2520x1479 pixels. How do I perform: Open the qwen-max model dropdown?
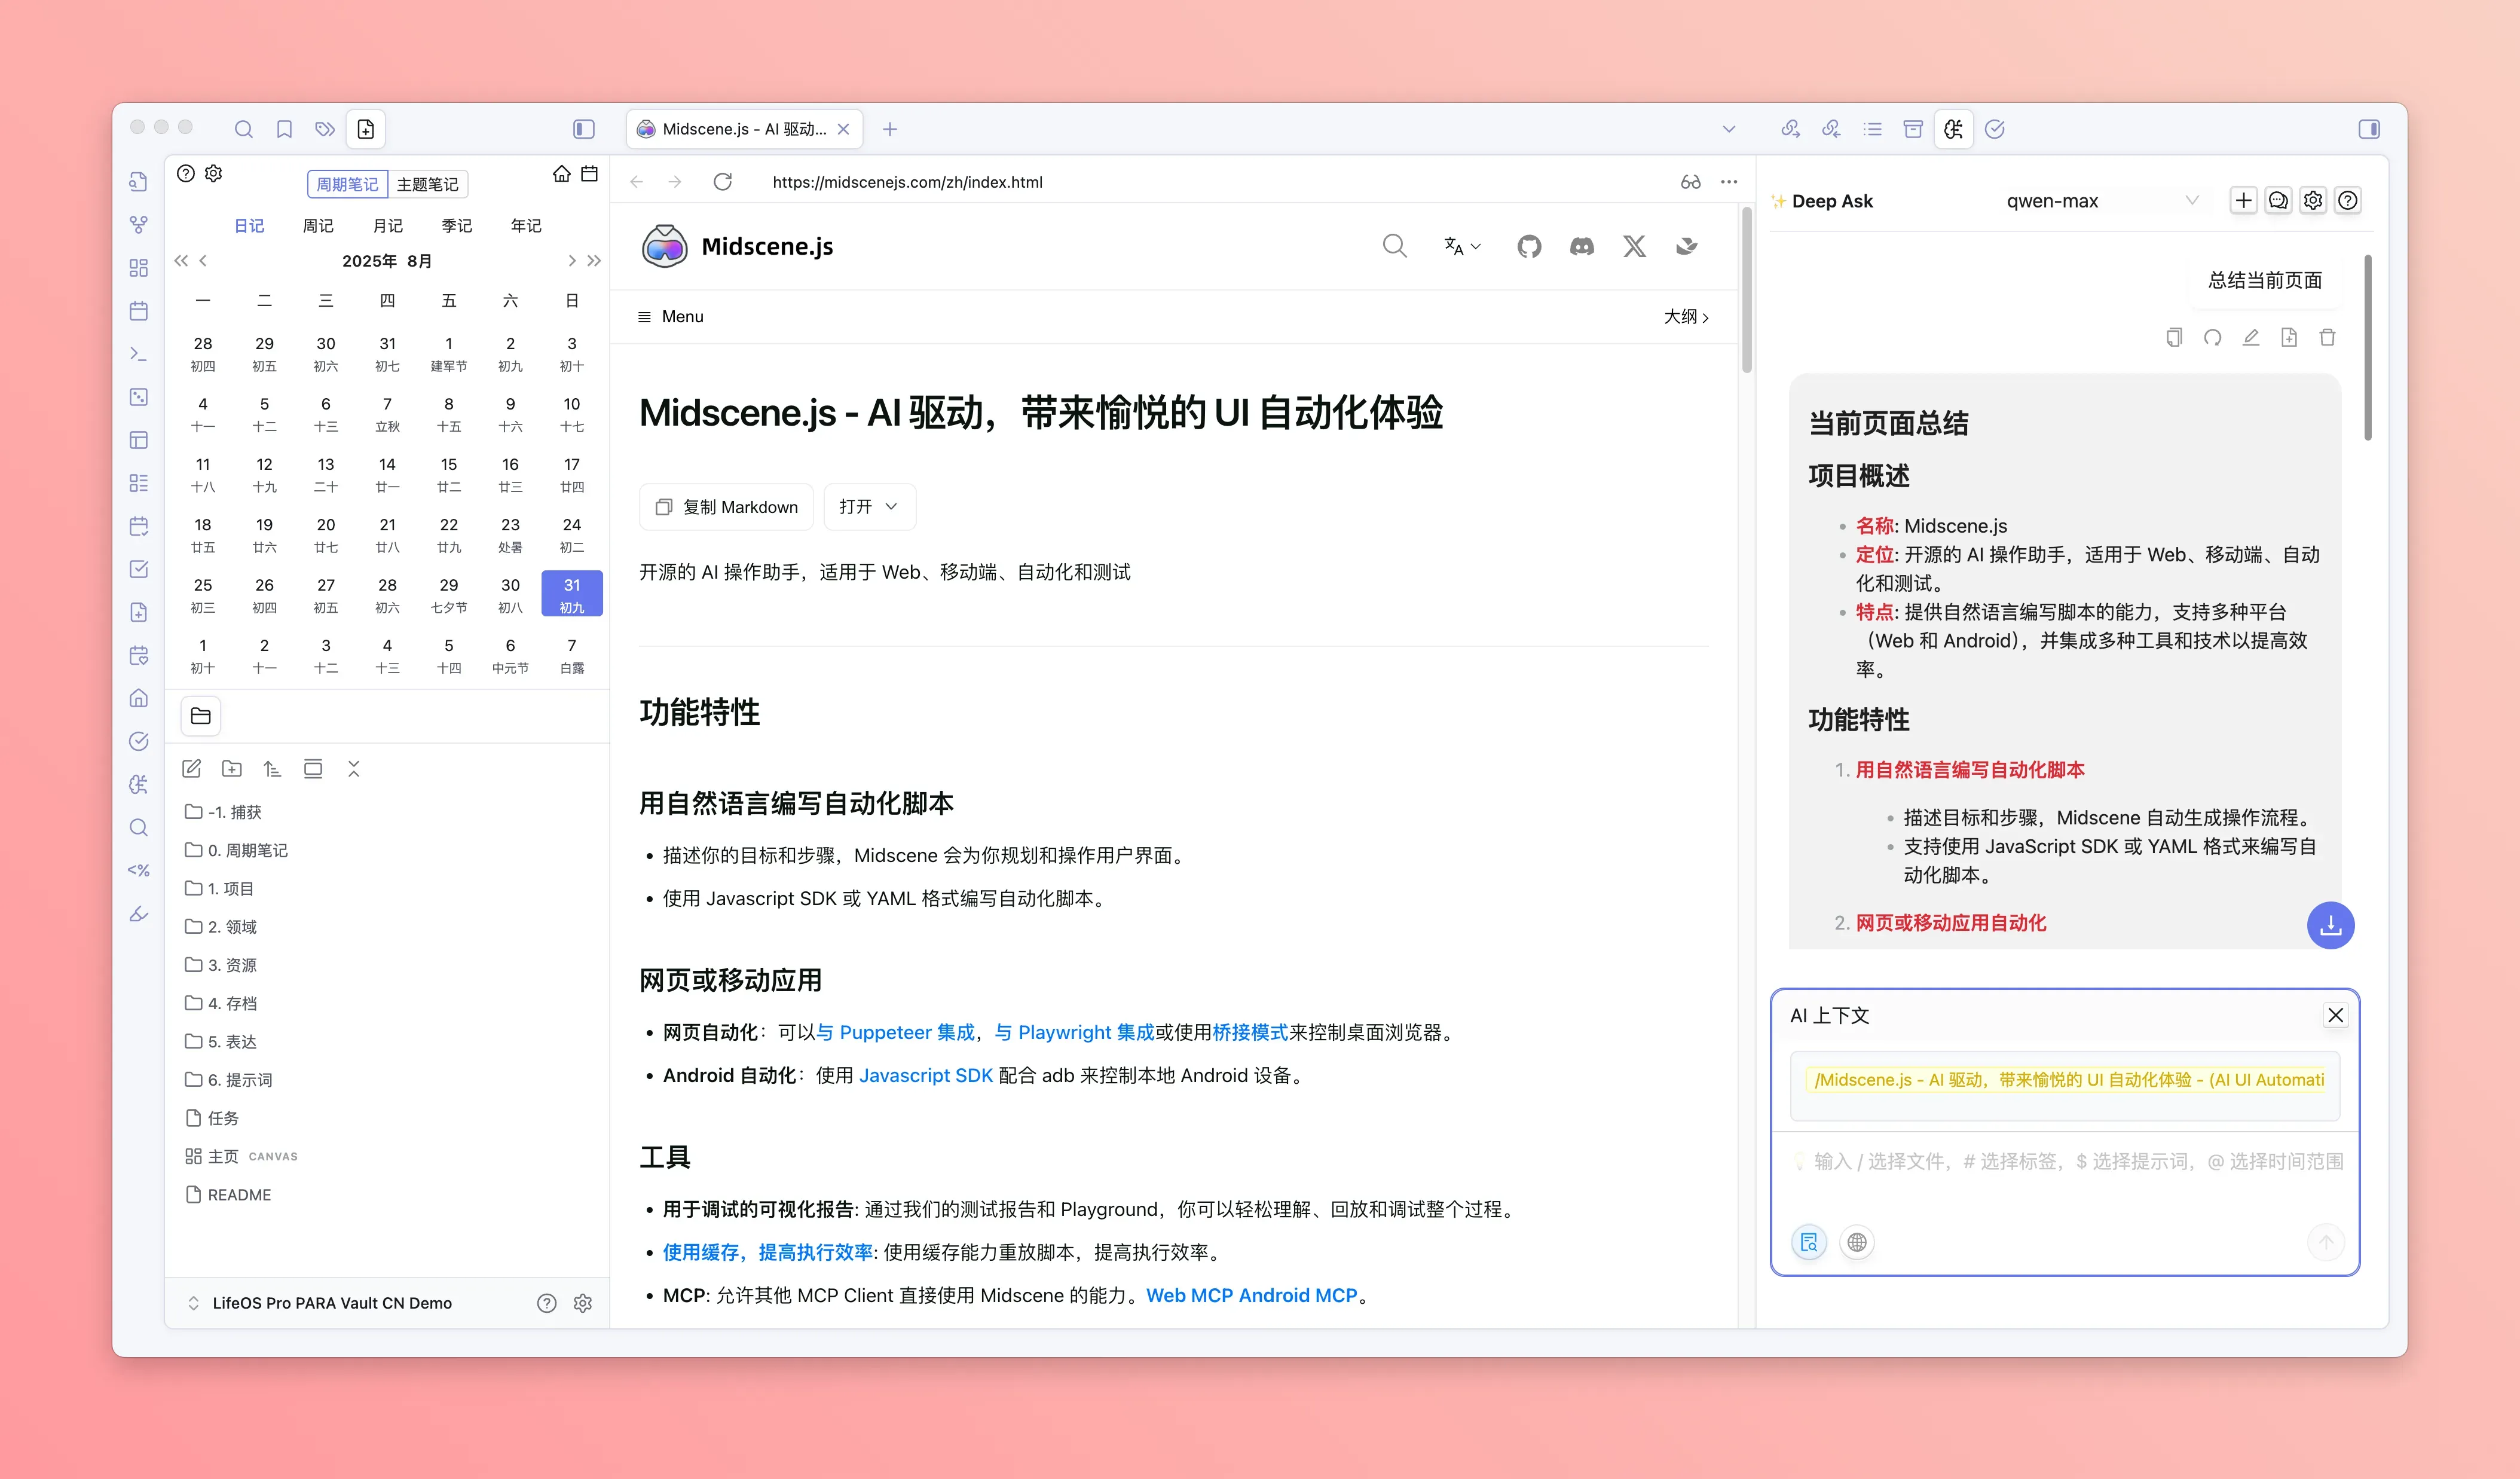[x=2100, y=201]
